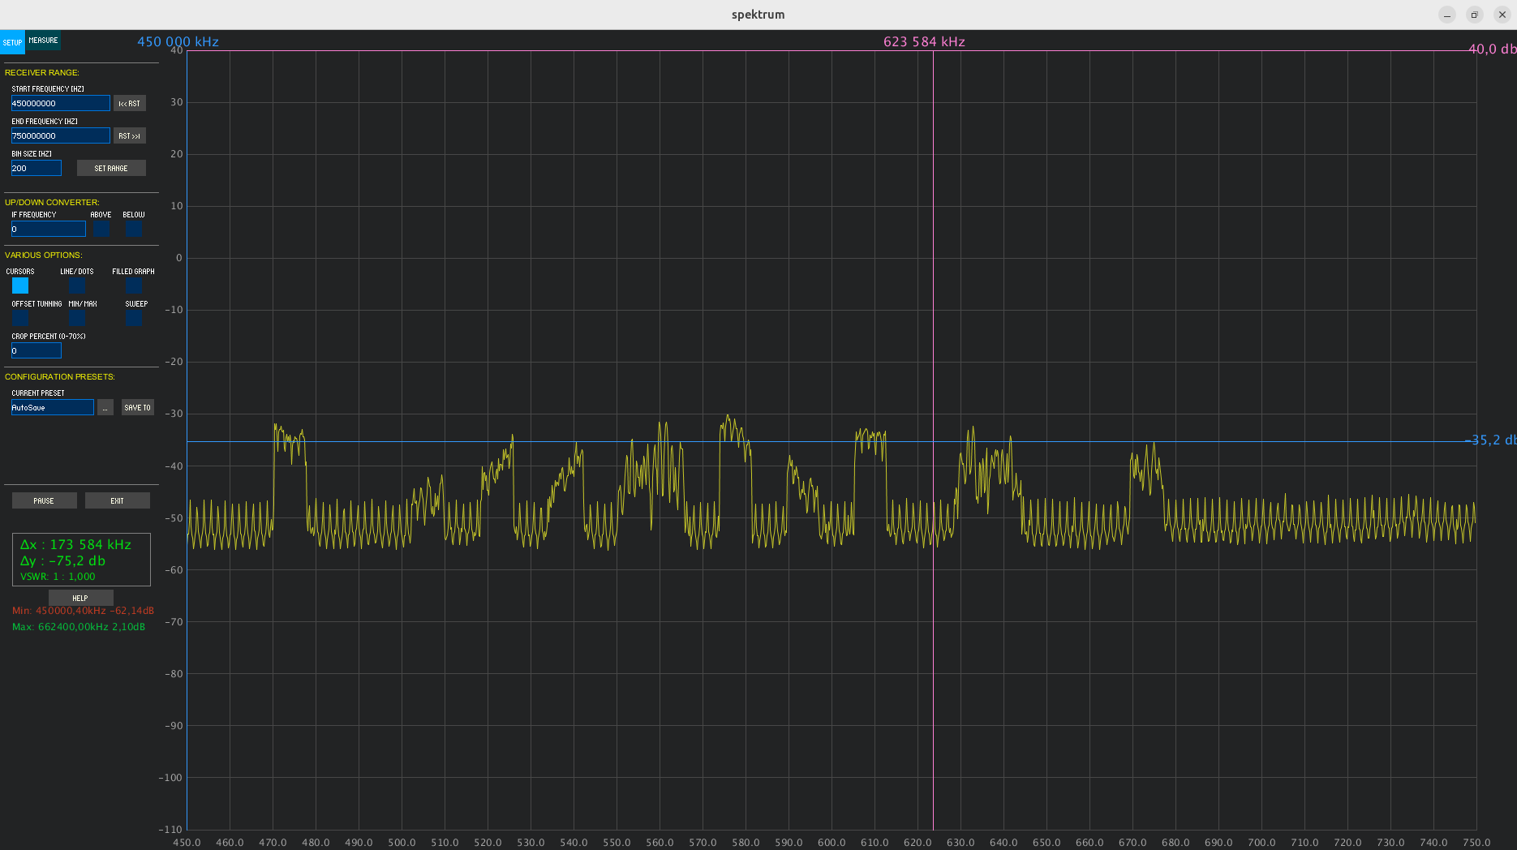The width and height of the screenshot is (1517, 850).
Task: Open preset browser with the ... button
Action: (x=105, y=407)
